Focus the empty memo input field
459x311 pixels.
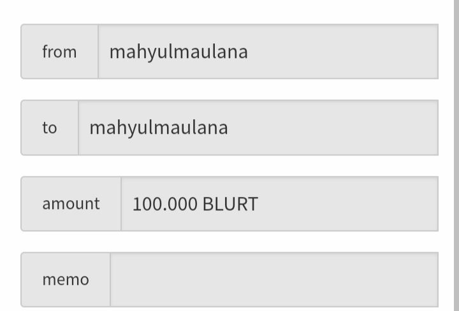click(x=274, y=280)
